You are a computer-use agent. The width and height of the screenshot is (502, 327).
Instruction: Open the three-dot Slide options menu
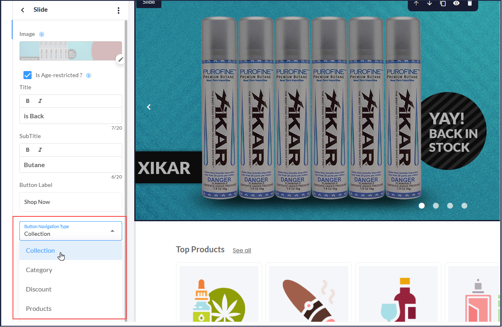click(x=119, y=10)
